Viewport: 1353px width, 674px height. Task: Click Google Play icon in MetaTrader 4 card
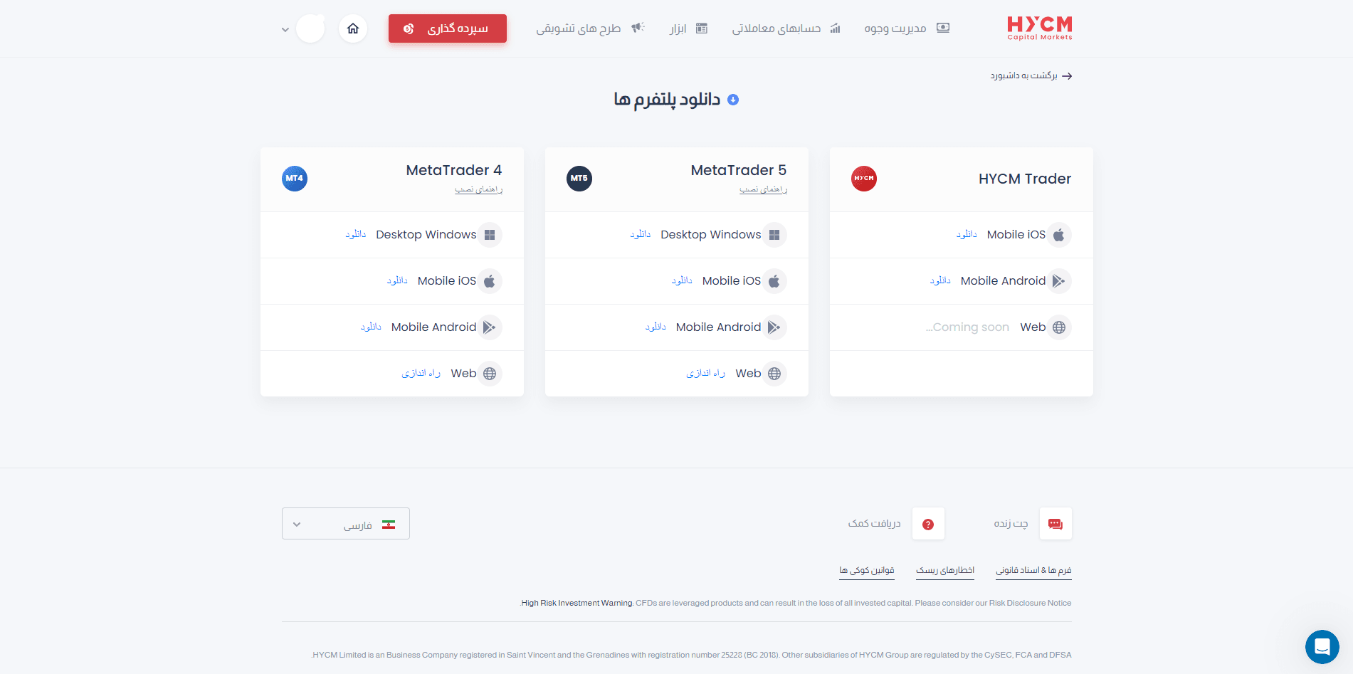click(x=490, y=327)
